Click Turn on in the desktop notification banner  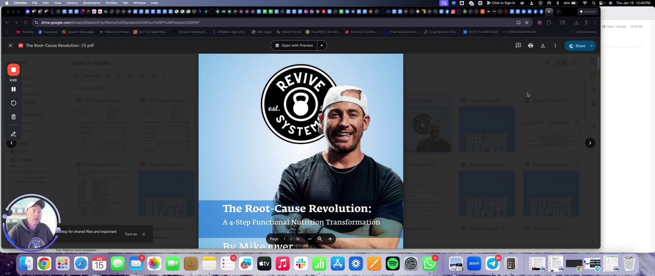point(131,234)
